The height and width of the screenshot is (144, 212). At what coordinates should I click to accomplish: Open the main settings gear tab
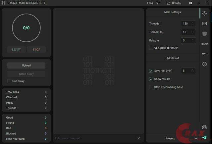point(204,13)
